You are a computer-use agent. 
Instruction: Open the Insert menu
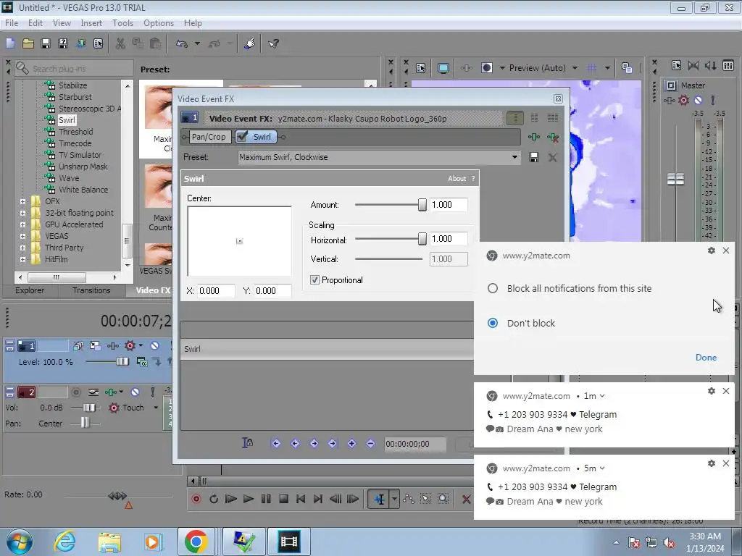coord(91,23)
